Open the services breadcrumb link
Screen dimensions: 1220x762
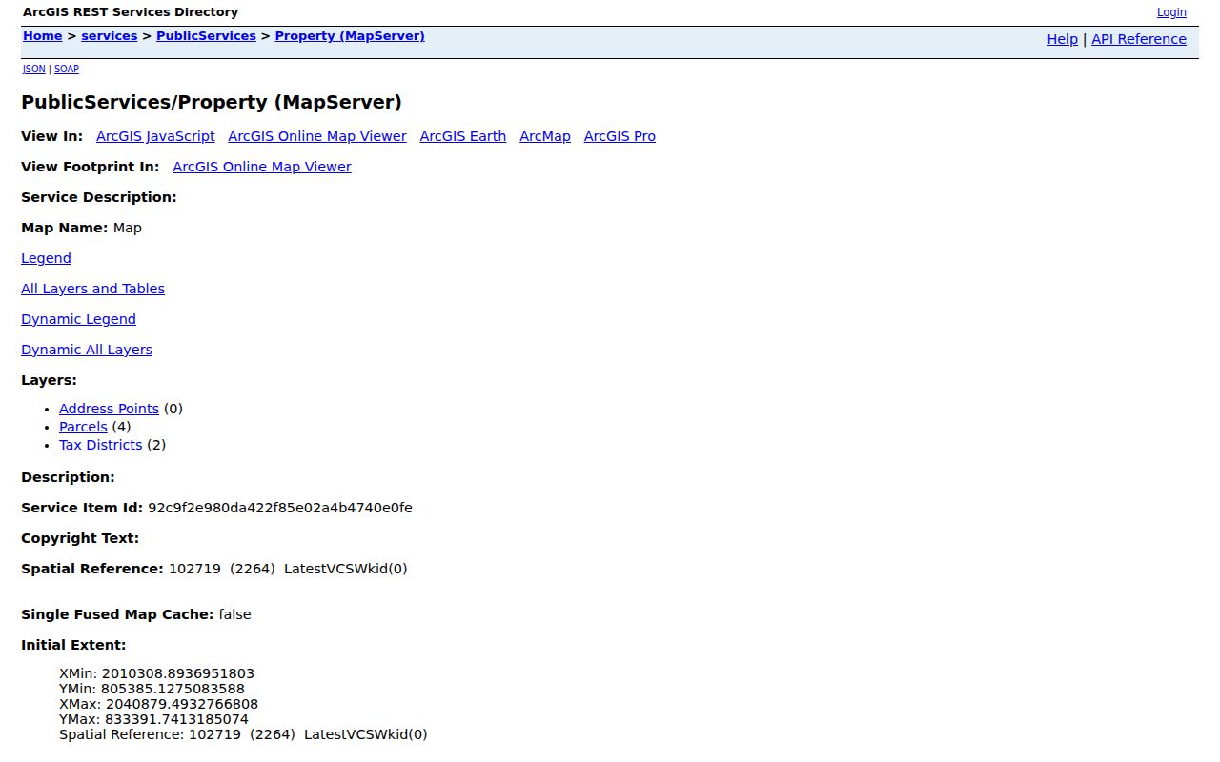click(x=110, y=36)
